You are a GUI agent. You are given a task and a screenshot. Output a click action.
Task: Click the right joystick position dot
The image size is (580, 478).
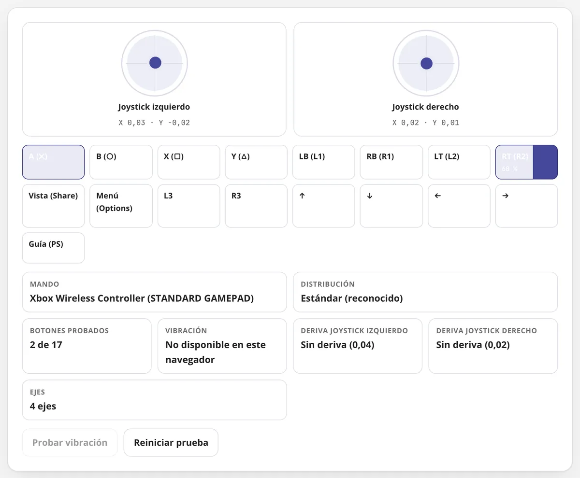pyautogui.click(x=426, y=63)
